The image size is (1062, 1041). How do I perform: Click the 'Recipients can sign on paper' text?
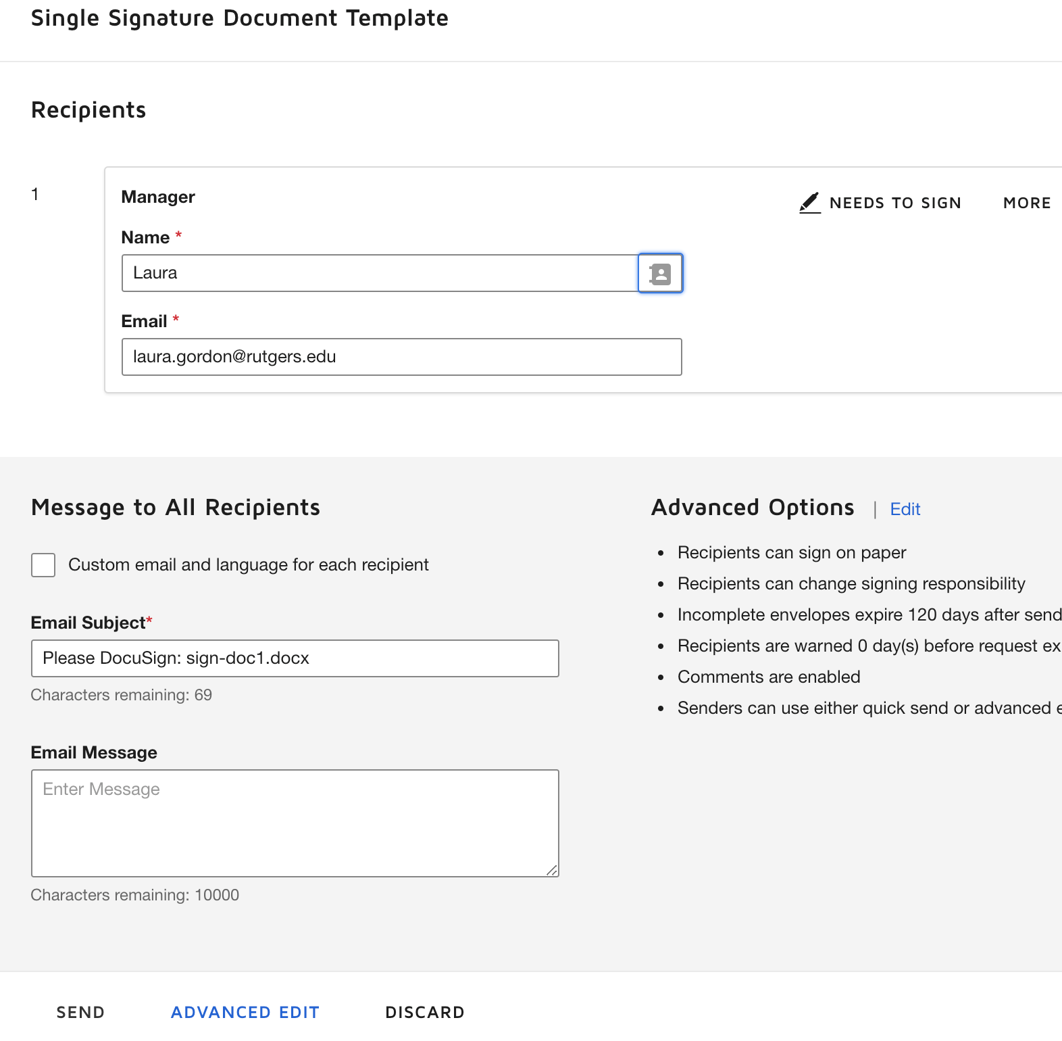(x=792, y=553)
